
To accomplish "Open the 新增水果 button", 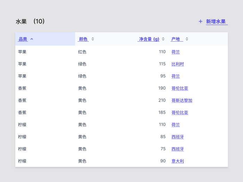I will 216,21.
